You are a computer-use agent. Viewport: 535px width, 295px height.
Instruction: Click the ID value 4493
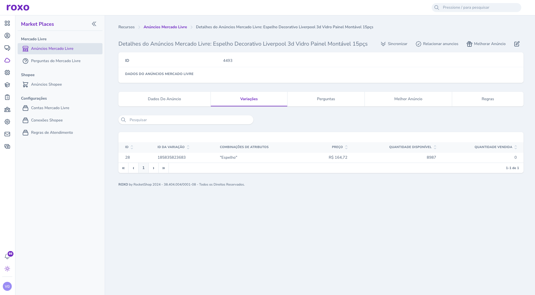click(228, 60)
